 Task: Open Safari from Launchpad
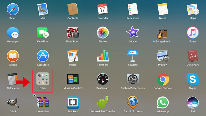[x=13, y=9]
